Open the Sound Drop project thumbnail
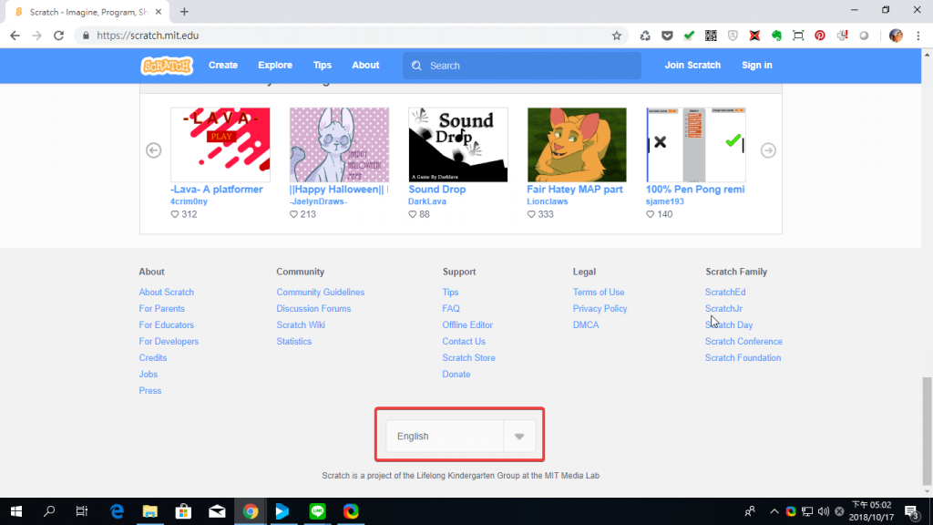Image resolution: width=933 pixels, height=525 pixels. tap(458, 145)
